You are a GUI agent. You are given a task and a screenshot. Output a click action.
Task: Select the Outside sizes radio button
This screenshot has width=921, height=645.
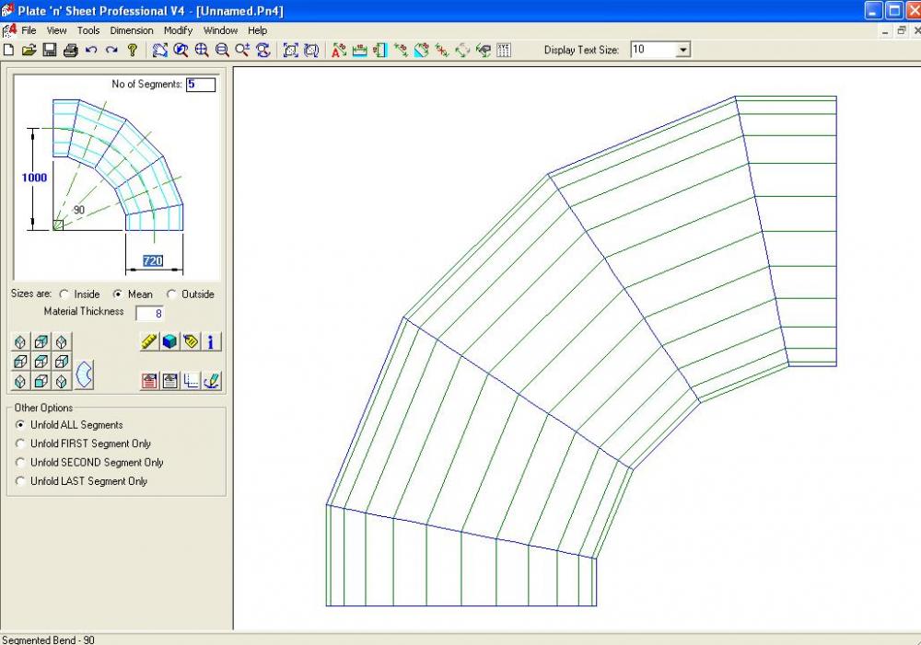click(x=171, y=294)
